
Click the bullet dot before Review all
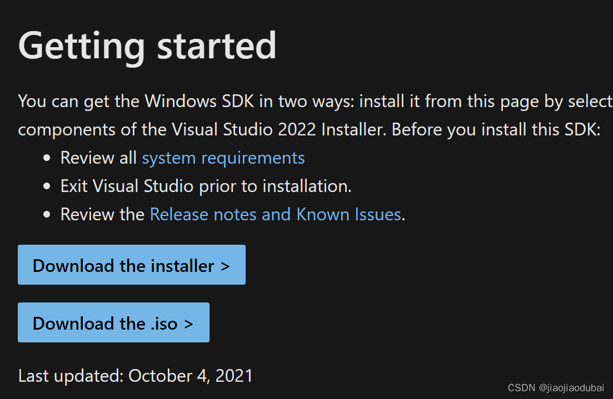pos(47,158)
